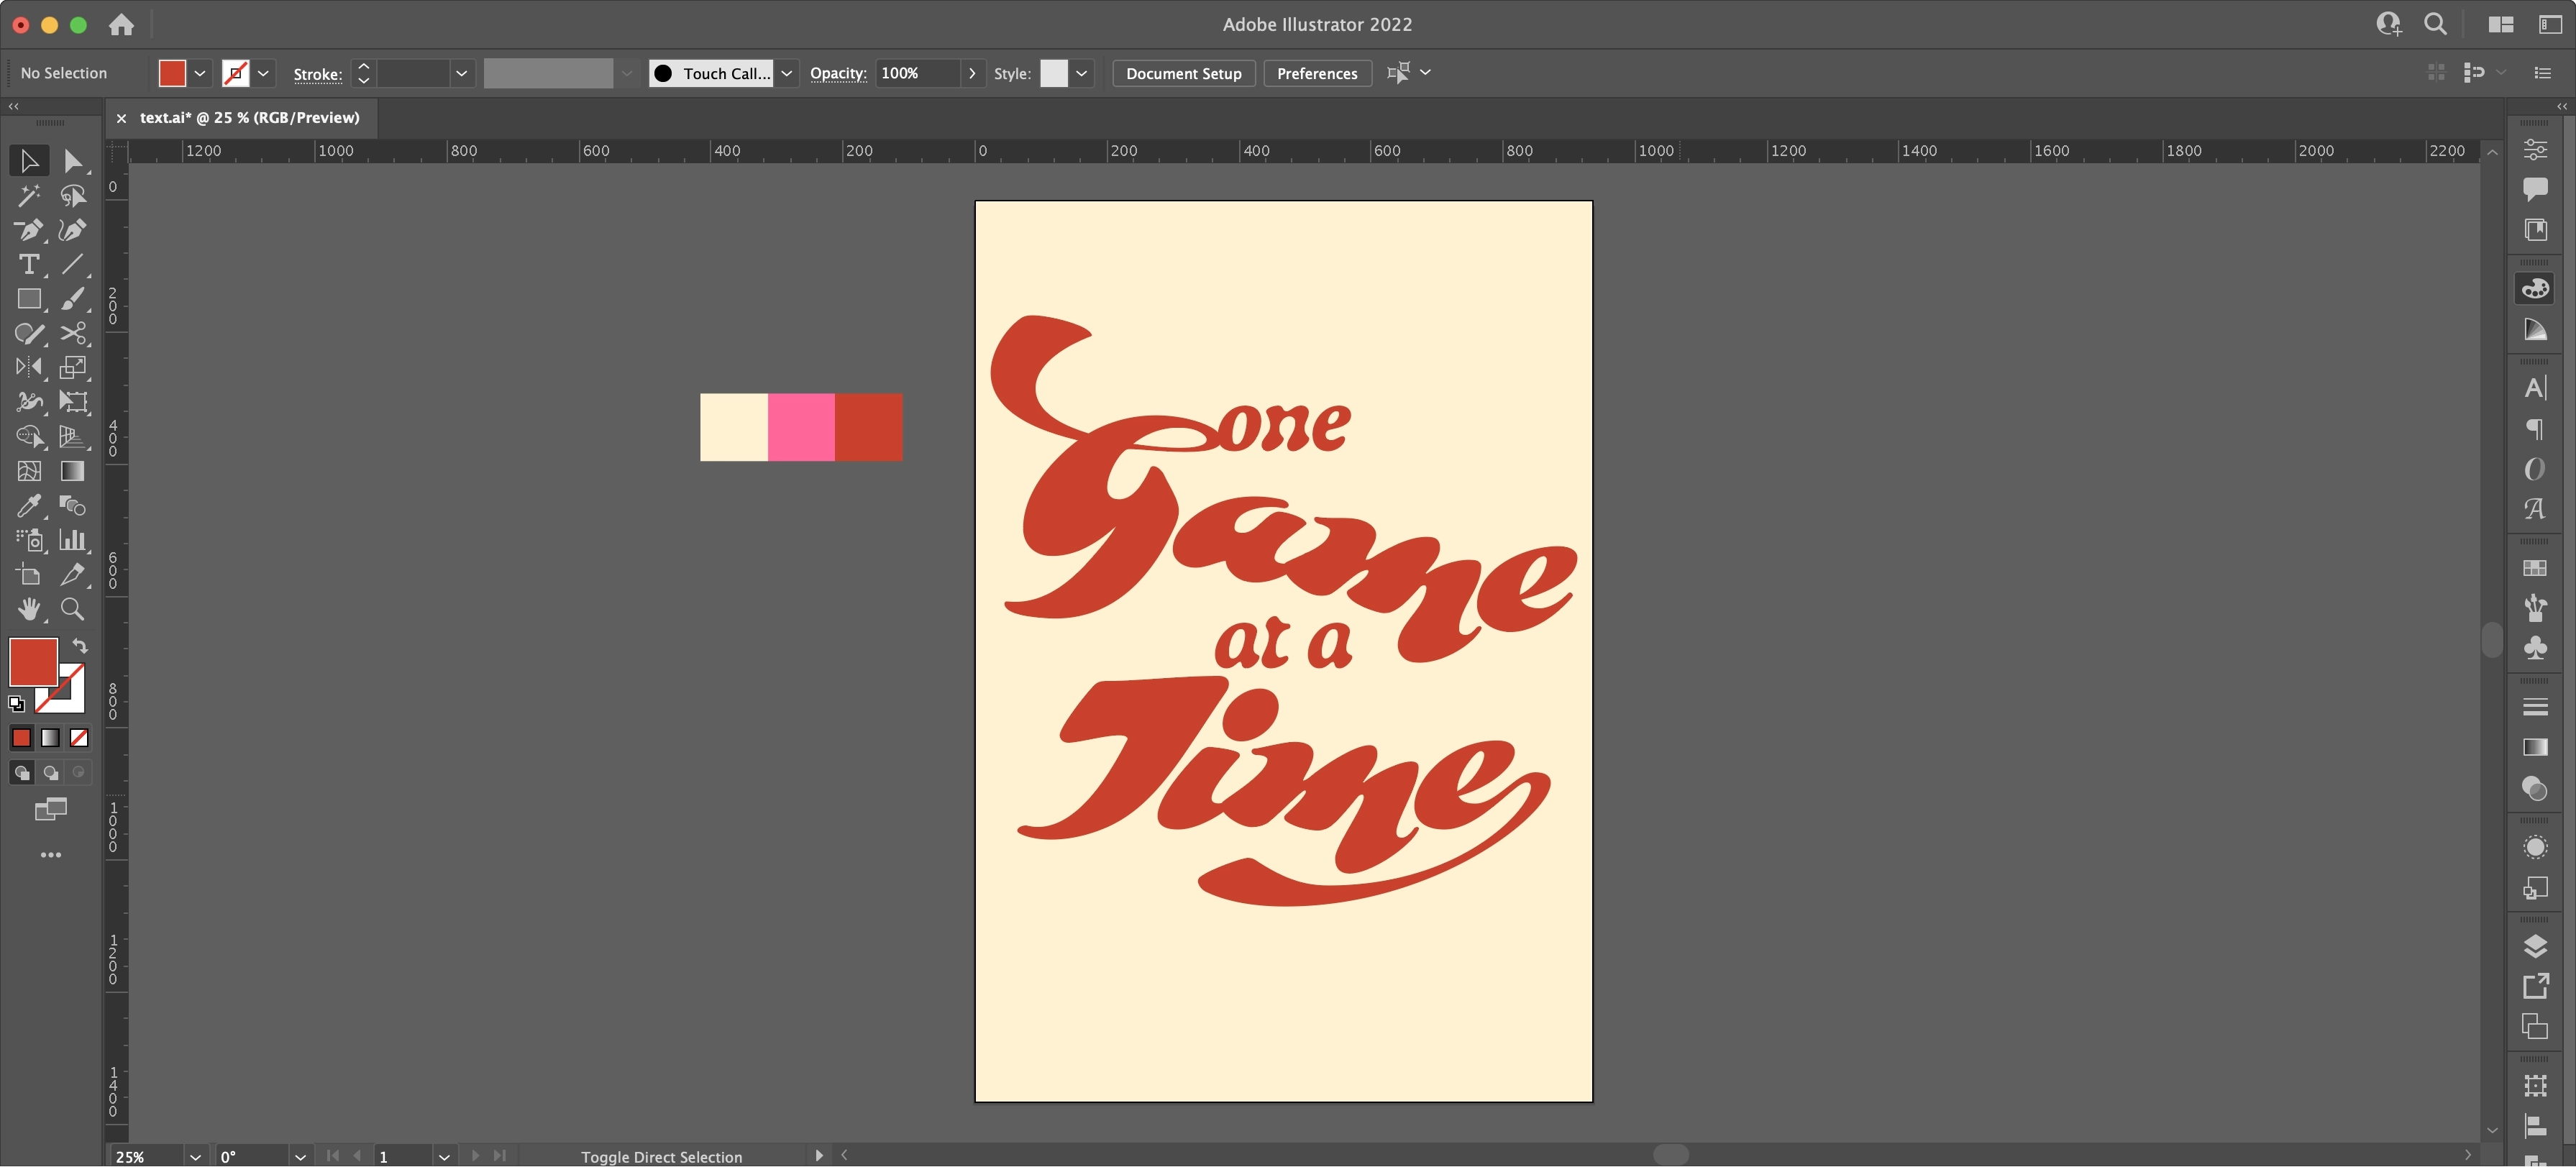This screenshot has width=2576, height=1167.
Task: Select the Rectangle tool
Action: click(29, 299)
